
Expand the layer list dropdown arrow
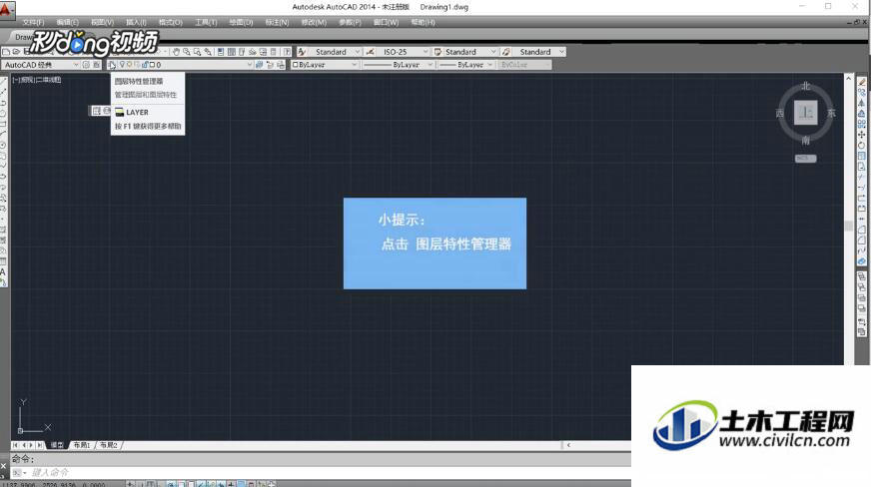(250, 65)
